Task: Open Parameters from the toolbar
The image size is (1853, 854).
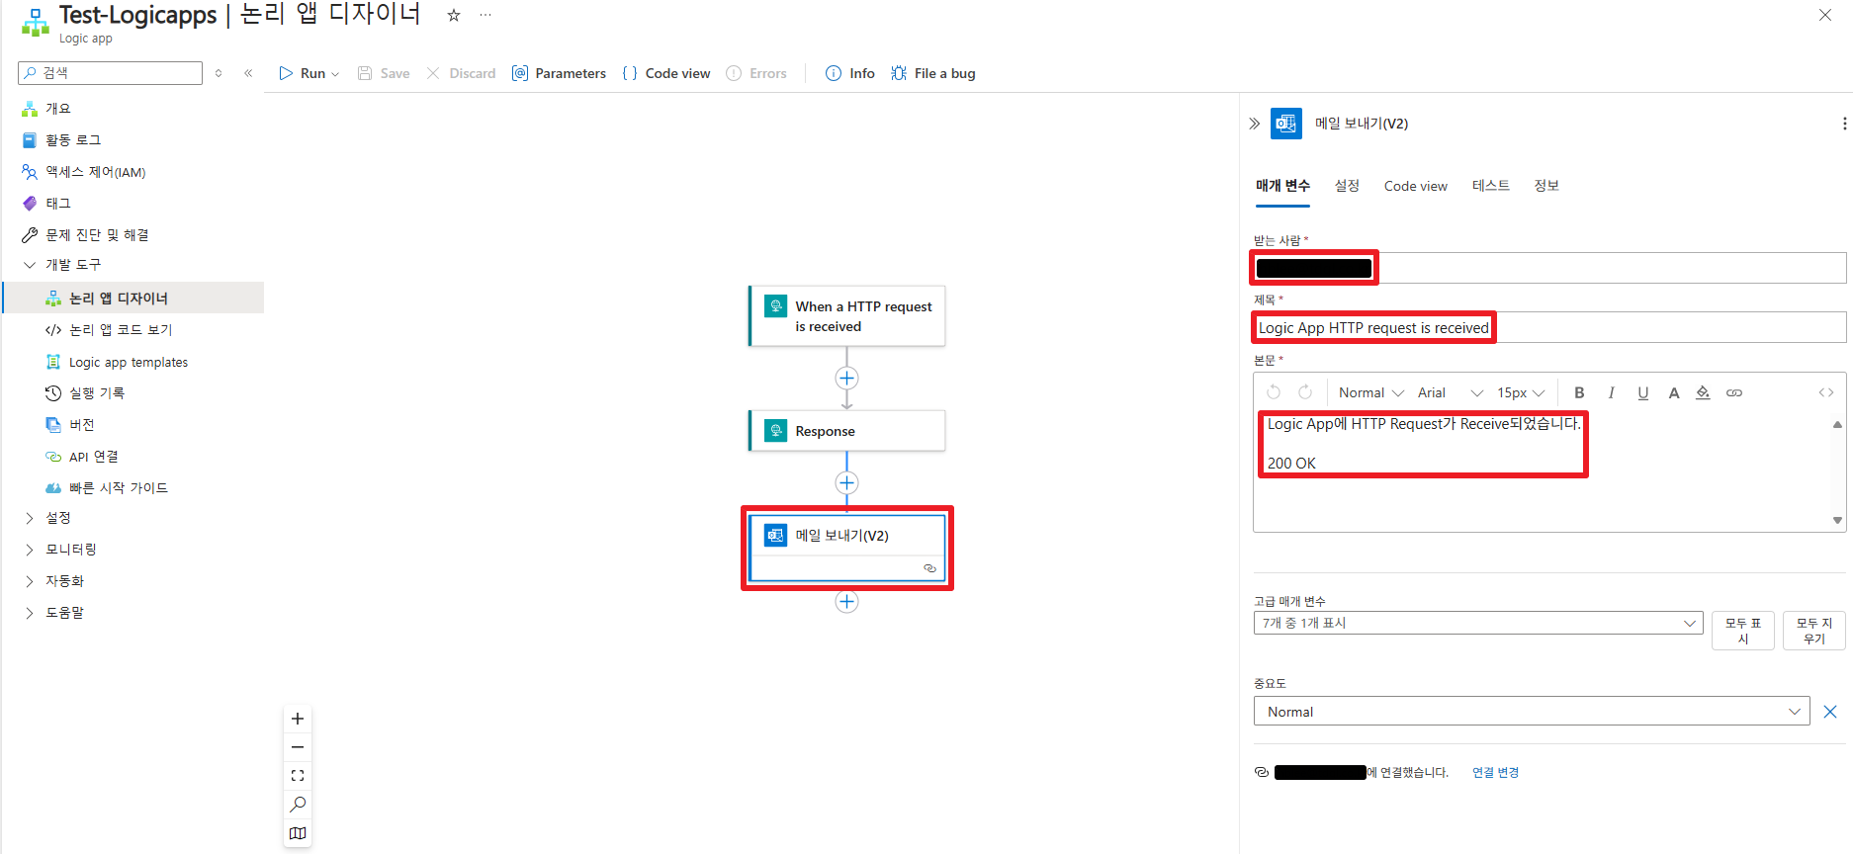Action: [559, 73]
